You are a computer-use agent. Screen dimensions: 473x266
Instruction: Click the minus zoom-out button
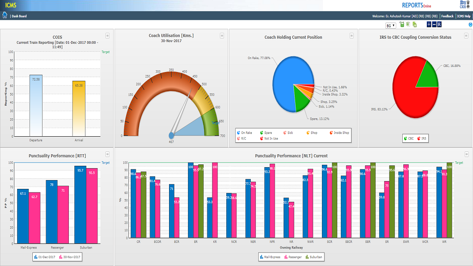coord(434,24)
